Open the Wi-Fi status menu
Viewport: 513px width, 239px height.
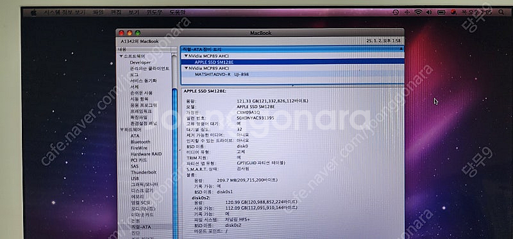tap(419, 12)
